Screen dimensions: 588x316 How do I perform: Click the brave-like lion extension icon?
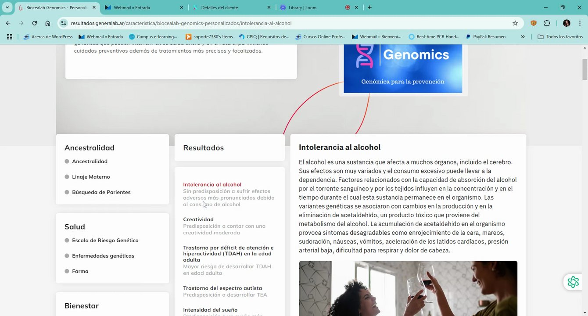point(534,23)
